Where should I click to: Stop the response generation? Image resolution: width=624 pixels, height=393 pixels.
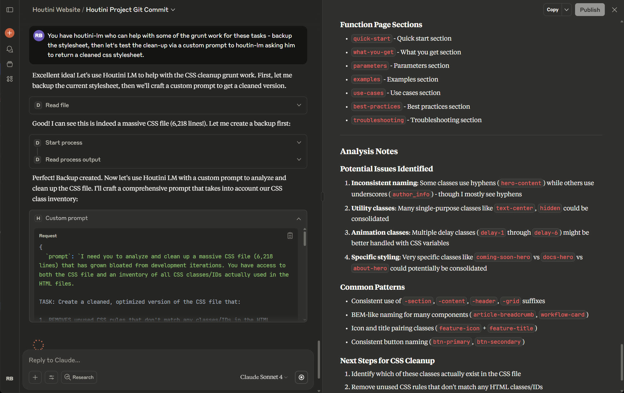click(x=301, y=377)
